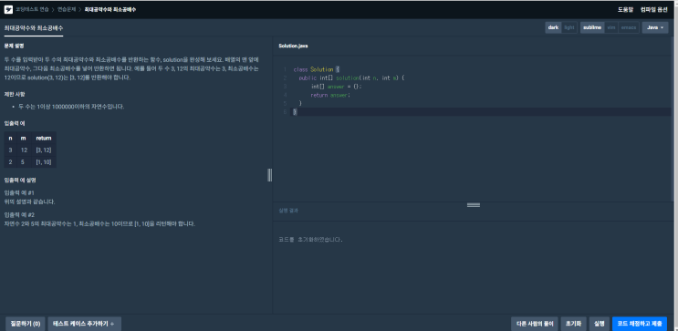Viewport: 678px width, 331px height.
Task: Open 다른 사람의 풀이
Action: tap(535, 324)
